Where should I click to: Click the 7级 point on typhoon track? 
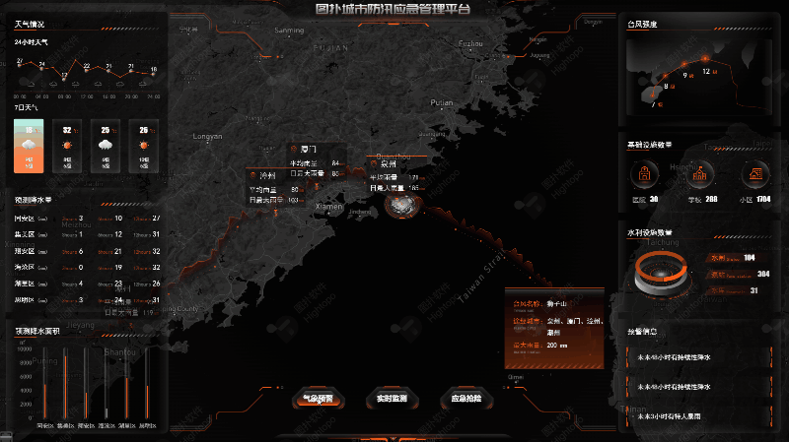(x=653, y=94)
